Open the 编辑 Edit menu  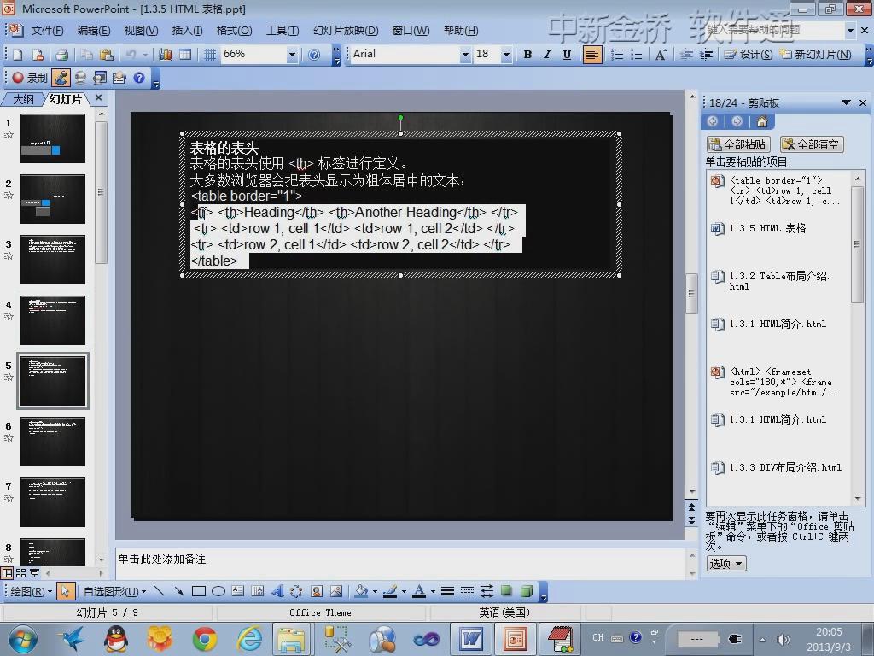coord(94,31)
